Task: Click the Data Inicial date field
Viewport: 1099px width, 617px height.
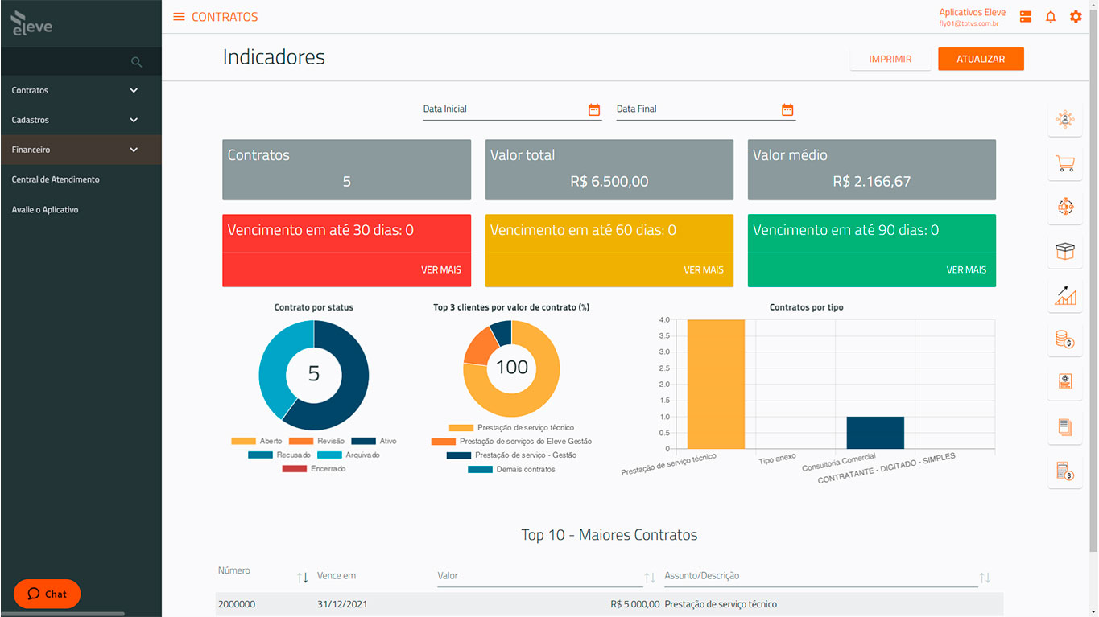Action: click(x=499, y=109)
